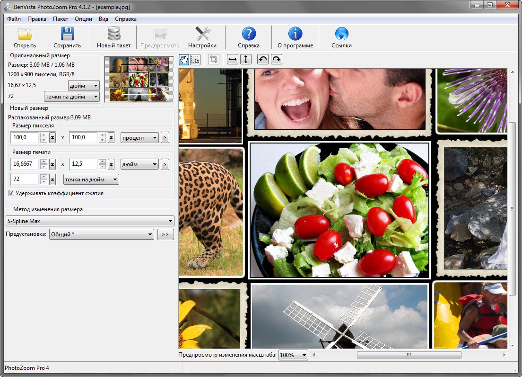Open Новый пакет batch icon

click(113, 35)
